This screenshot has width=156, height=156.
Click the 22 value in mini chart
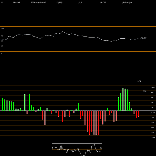click(101, 148)
